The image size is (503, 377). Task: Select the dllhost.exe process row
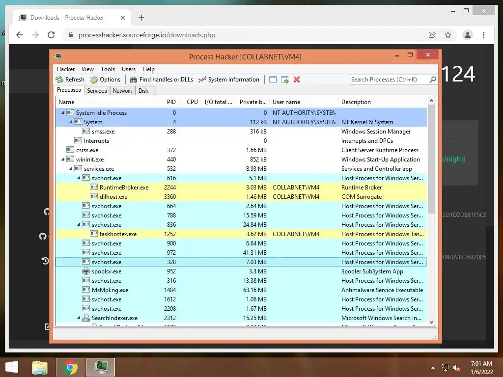(241, 197)
